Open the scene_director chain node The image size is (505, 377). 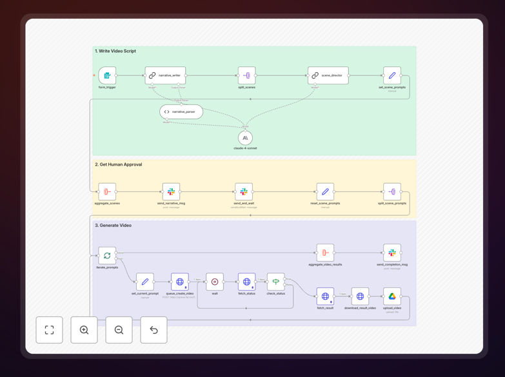pos(328,75)
